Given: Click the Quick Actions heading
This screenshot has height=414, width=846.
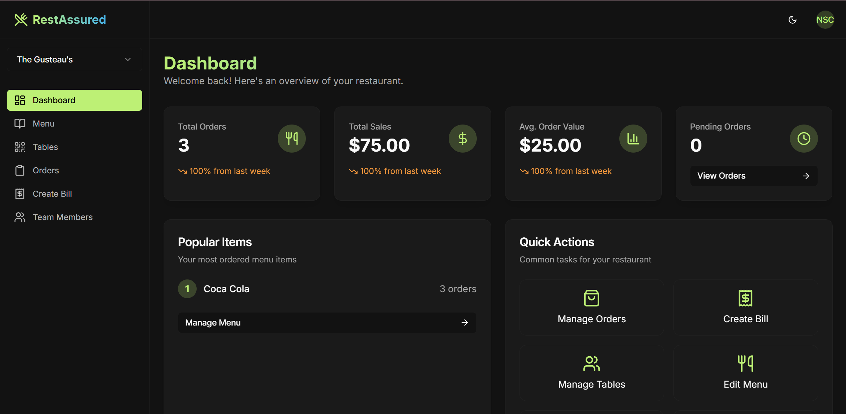Looking at the screenshot, I should tap(557, 242).
